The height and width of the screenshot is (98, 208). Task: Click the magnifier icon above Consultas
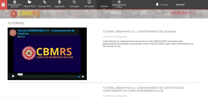click(74, 2)
